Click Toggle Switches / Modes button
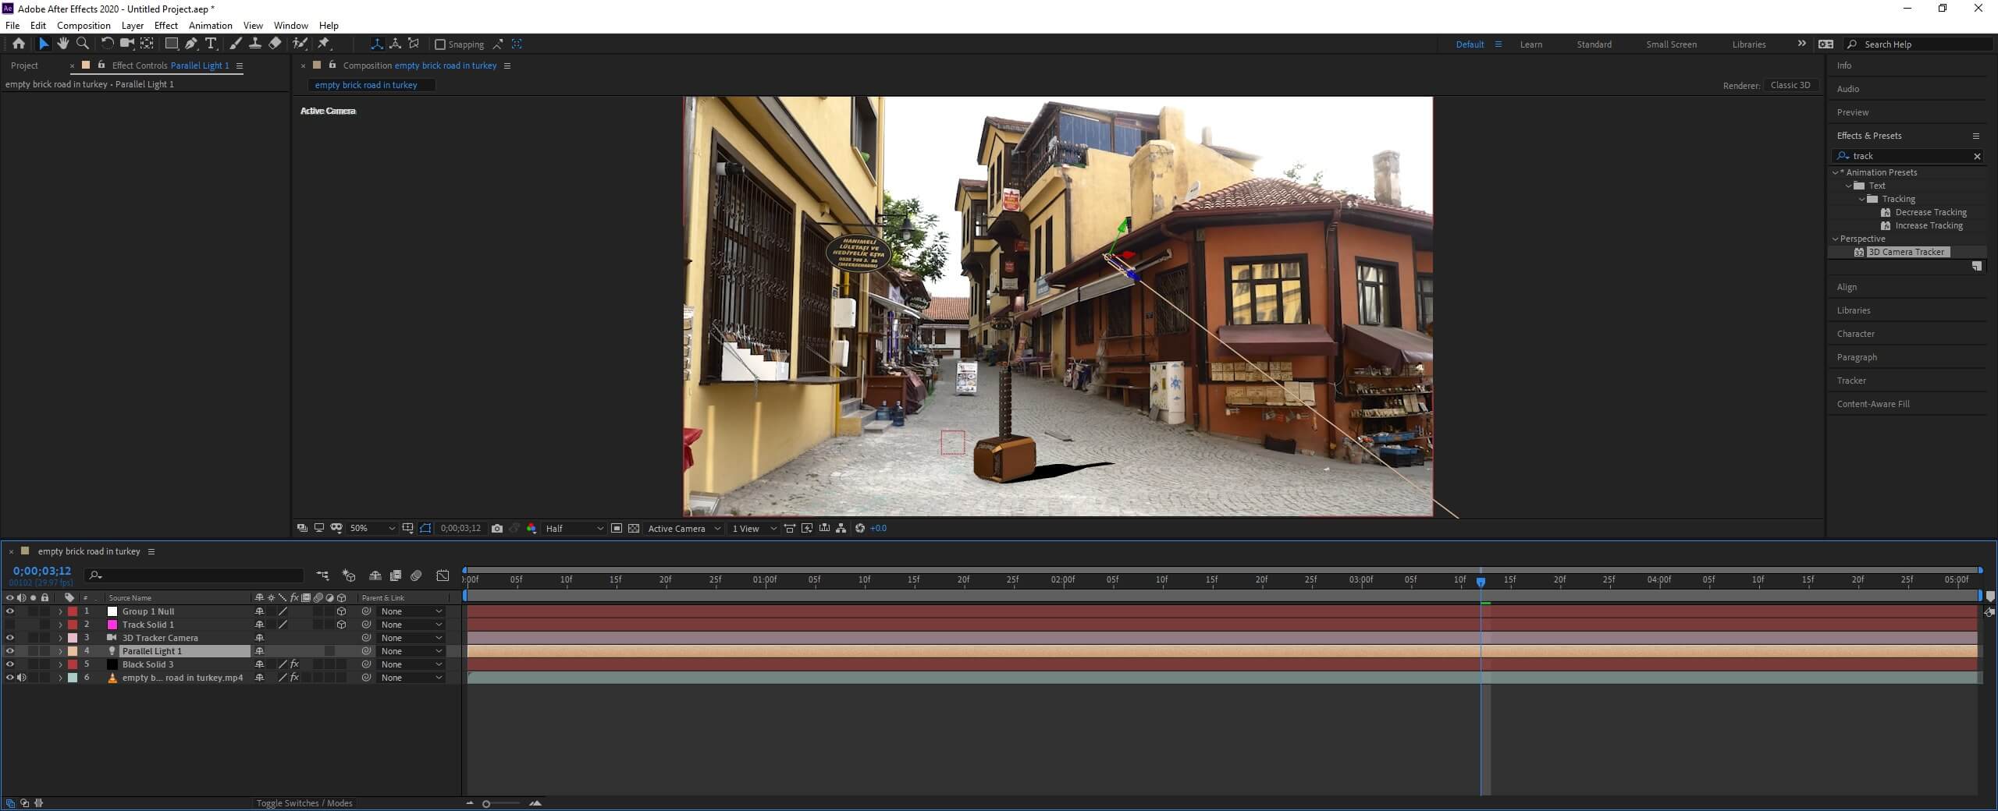1998x811 pixels. [x=304, y=803]
